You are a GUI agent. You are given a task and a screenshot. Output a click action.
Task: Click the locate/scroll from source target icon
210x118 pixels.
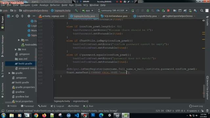17,16
